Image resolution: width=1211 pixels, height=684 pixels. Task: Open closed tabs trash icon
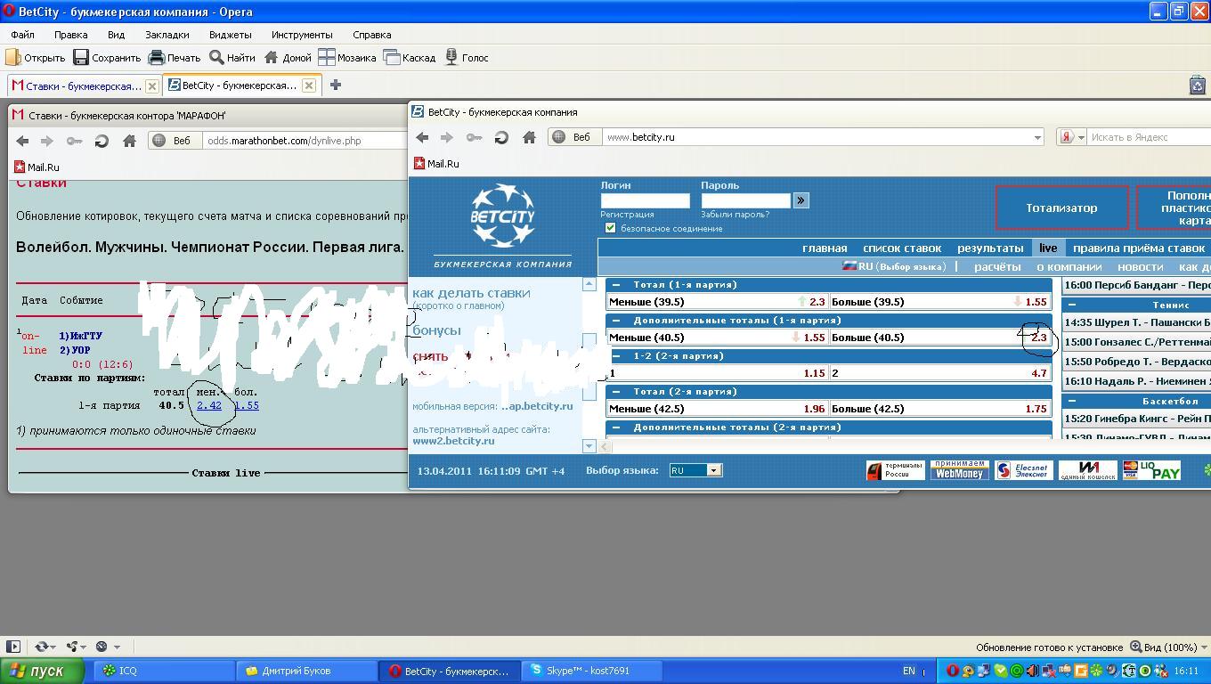tap(1197, 85)
